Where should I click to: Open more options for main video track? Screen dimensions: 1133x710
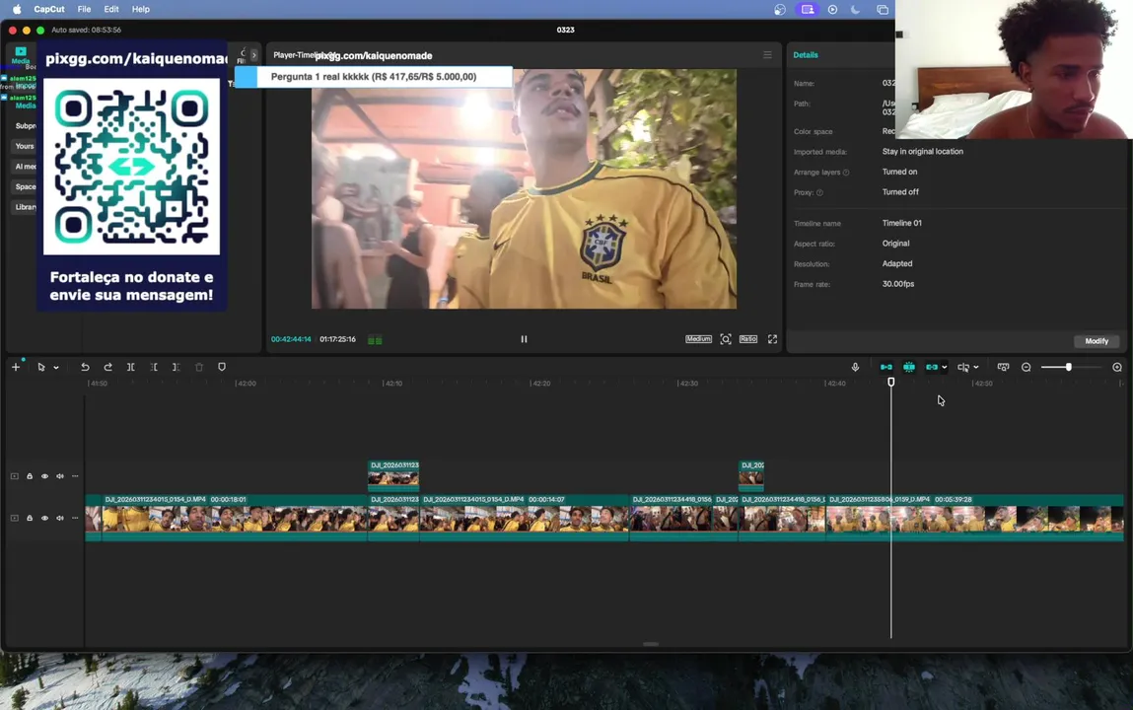[75, 518]
